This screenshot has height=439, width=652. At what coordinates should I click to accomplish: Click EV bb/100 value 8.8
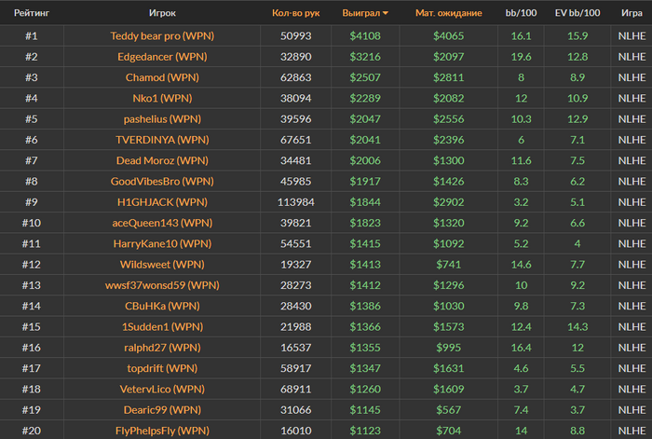click(x=577, y=432)
